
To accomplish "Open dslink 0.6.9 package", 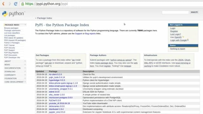I will click(54, 92).
